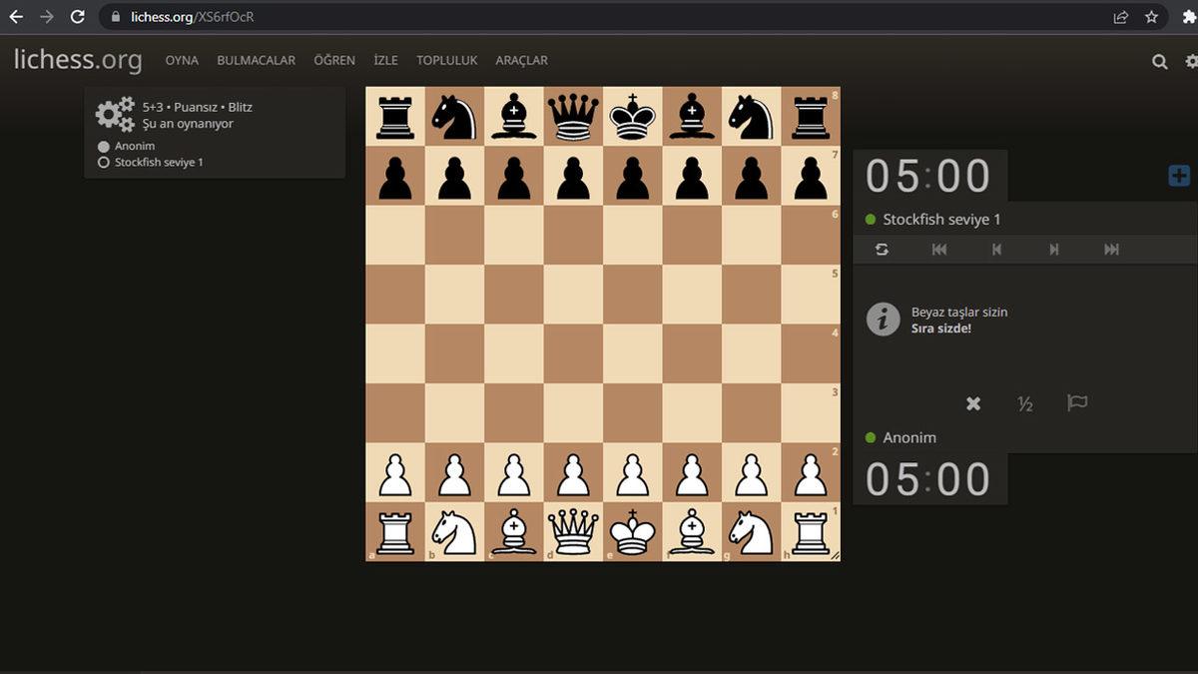This screenshot has height=674, width=1198.
Task: Expand the TOPLULUK menu
Action: coord(446,61)
